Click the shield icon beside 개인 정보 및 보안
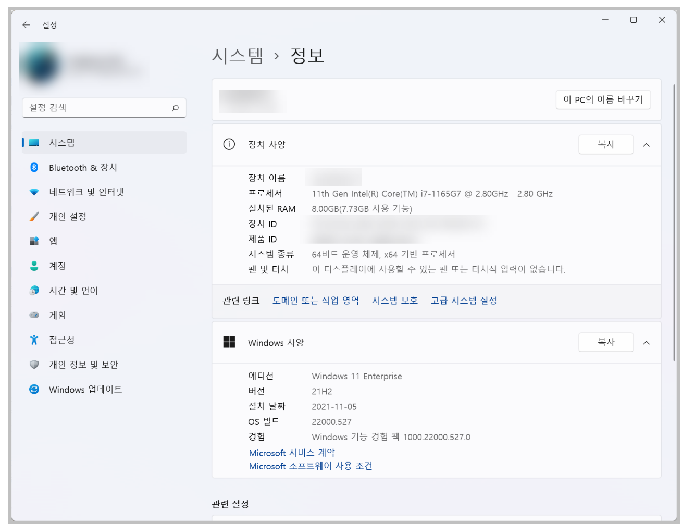682x525 pixels. click(34, 365)
